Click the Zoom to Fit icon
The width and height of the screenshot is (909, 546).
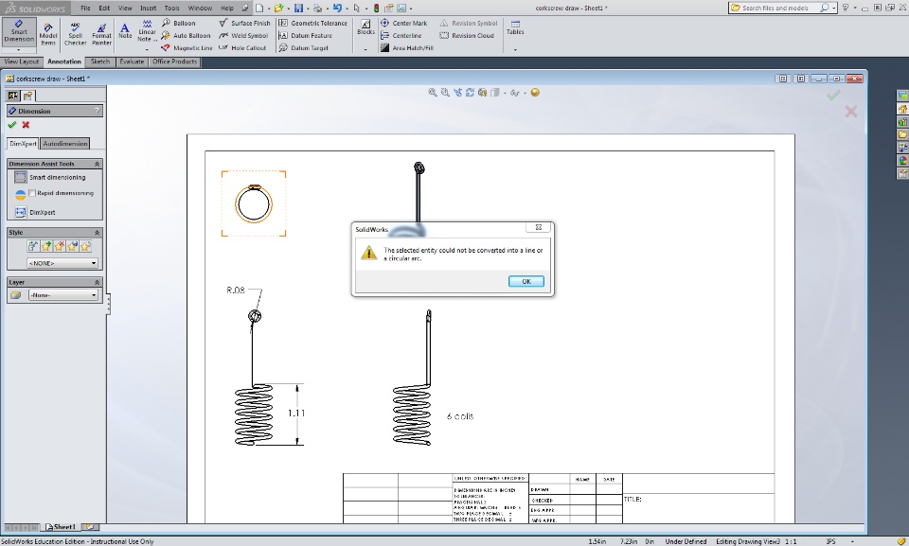tap(433, 92)
